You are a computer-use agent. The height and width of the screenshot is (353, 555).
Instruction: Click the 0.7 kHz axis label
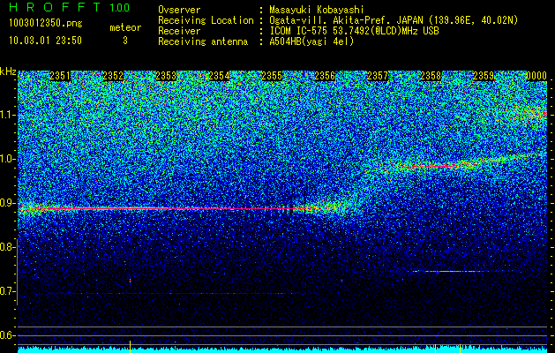8,291
